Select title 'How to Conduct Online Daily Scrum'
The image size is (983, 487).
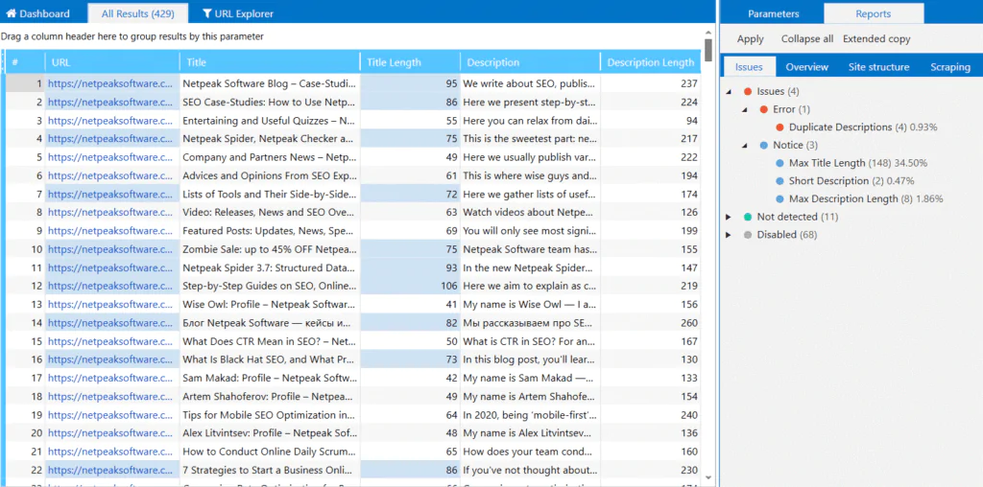[270, 452]
